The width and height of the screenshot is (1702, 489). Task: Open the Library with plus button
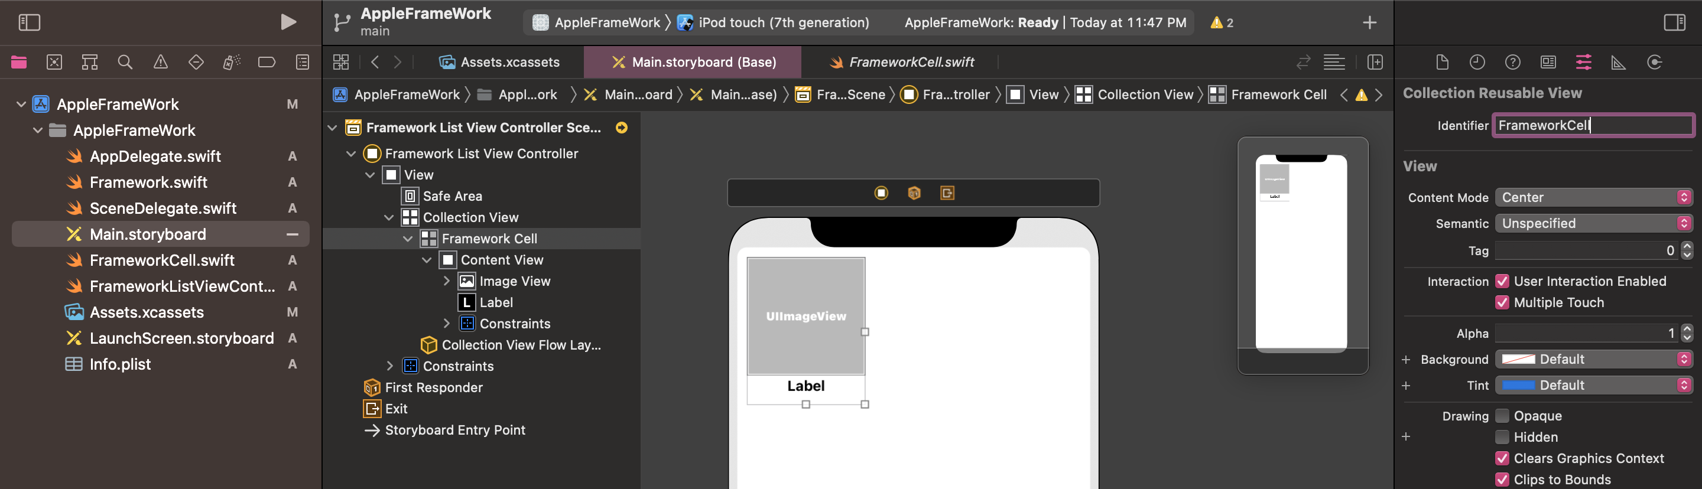(x=1370, y=23)
